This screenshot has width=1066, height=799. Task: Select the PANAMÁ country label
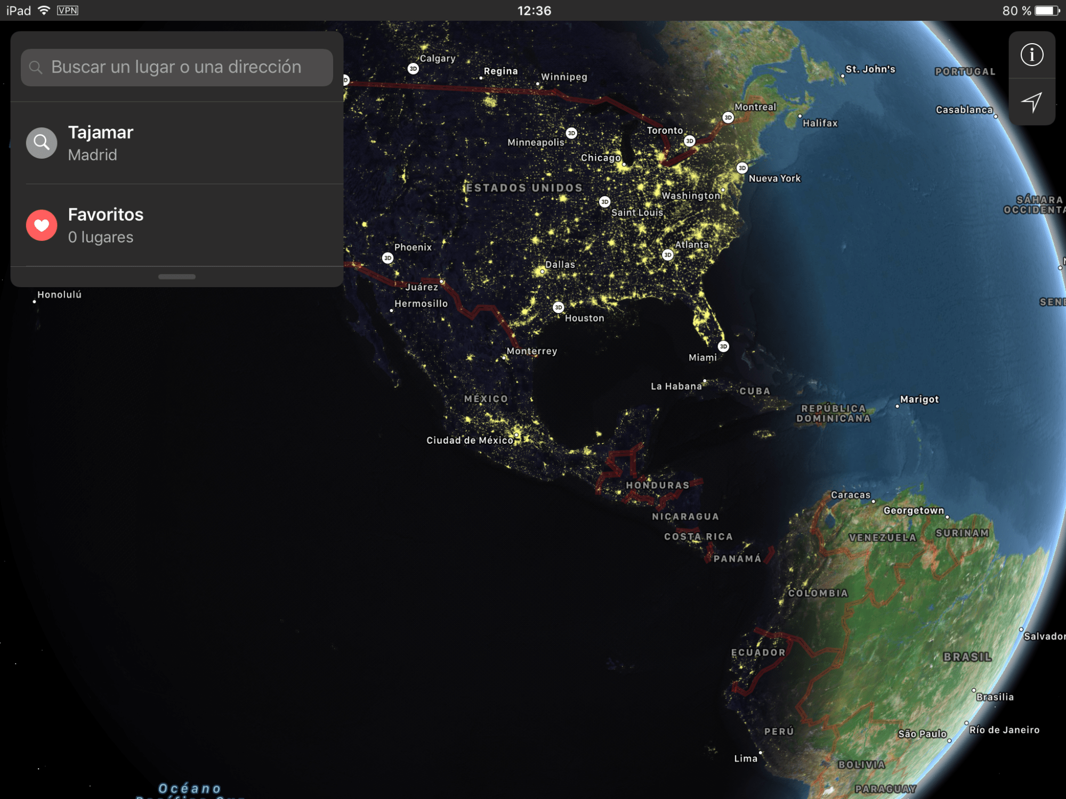737,559
